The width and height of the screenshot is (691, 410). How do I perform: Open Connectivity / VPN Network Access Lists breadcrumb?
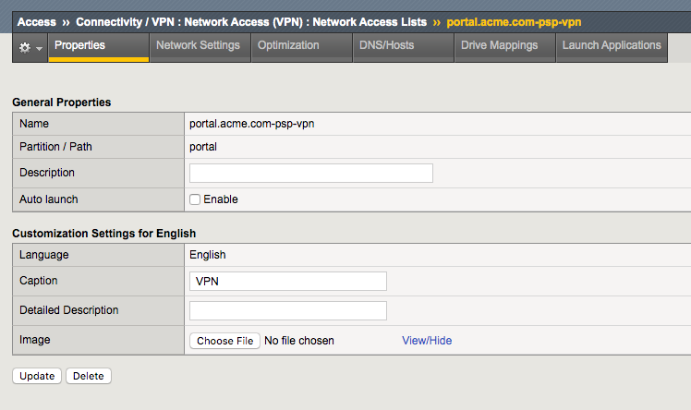pos(251,22)
